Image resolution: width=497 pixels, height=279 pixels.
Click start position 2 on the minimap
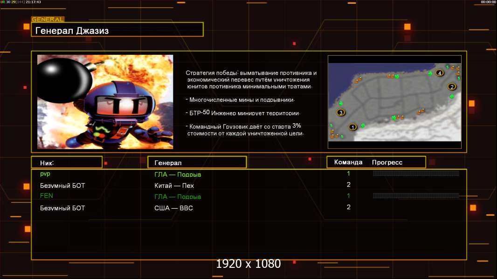pyautogui.click(x=452, y=86)
